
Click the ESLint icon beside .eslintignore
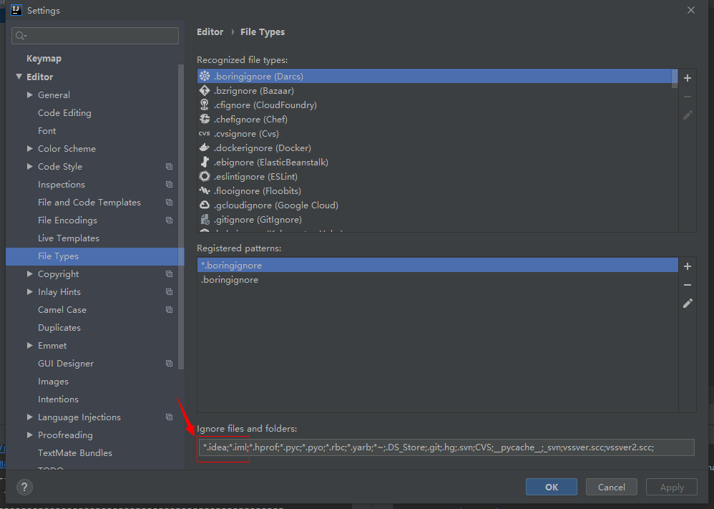[205, 176]
